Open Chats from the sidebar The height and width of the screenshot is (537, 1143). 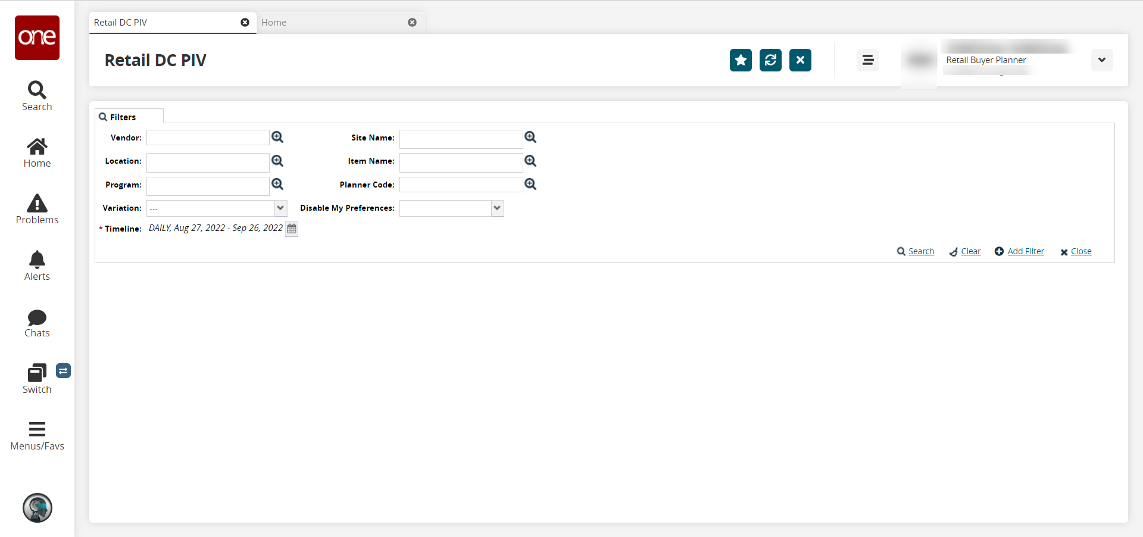click(x=37, y=323)
